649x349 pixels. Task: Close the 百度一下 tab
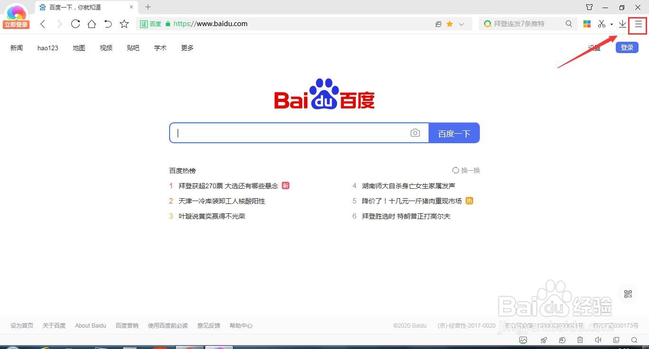(x=132, y=7)
